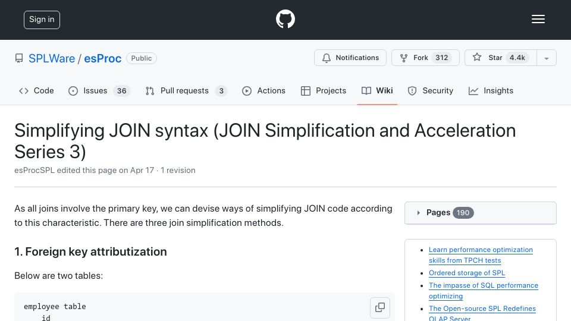Screen dimensions: 571x321
Task: Click the Fork count 312 badge
Action: (442, 58)
